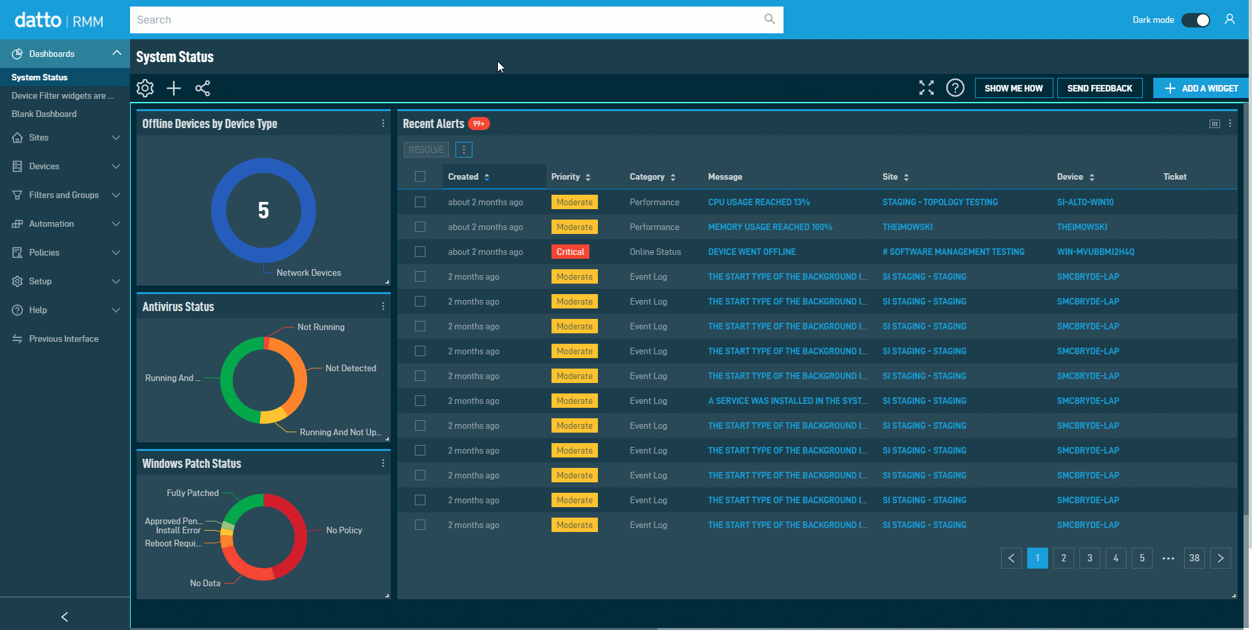Image resolution: width=1252 pixels, height=630 pixels.
Task: Sort alerts by Device column arrows
Action: tap(1092, 177)
